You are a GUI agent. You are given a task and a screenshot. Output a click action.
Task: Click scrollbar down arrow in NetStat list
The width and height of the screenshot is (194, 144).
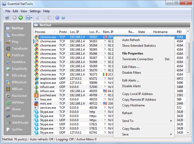(188, 133)
